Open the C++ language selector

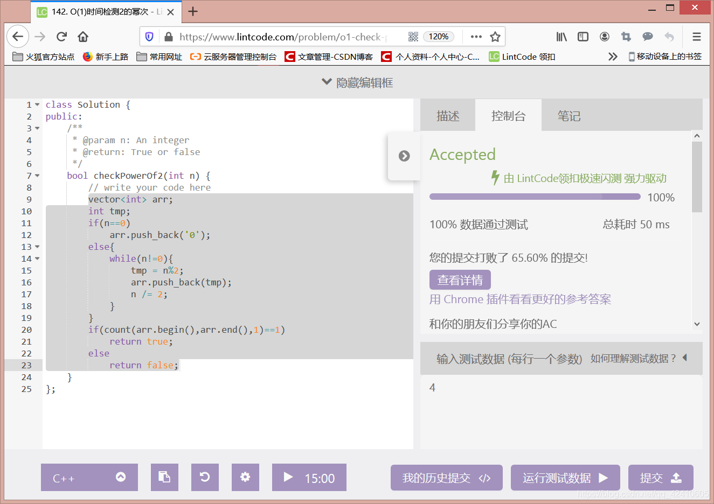tap(89, 477)
